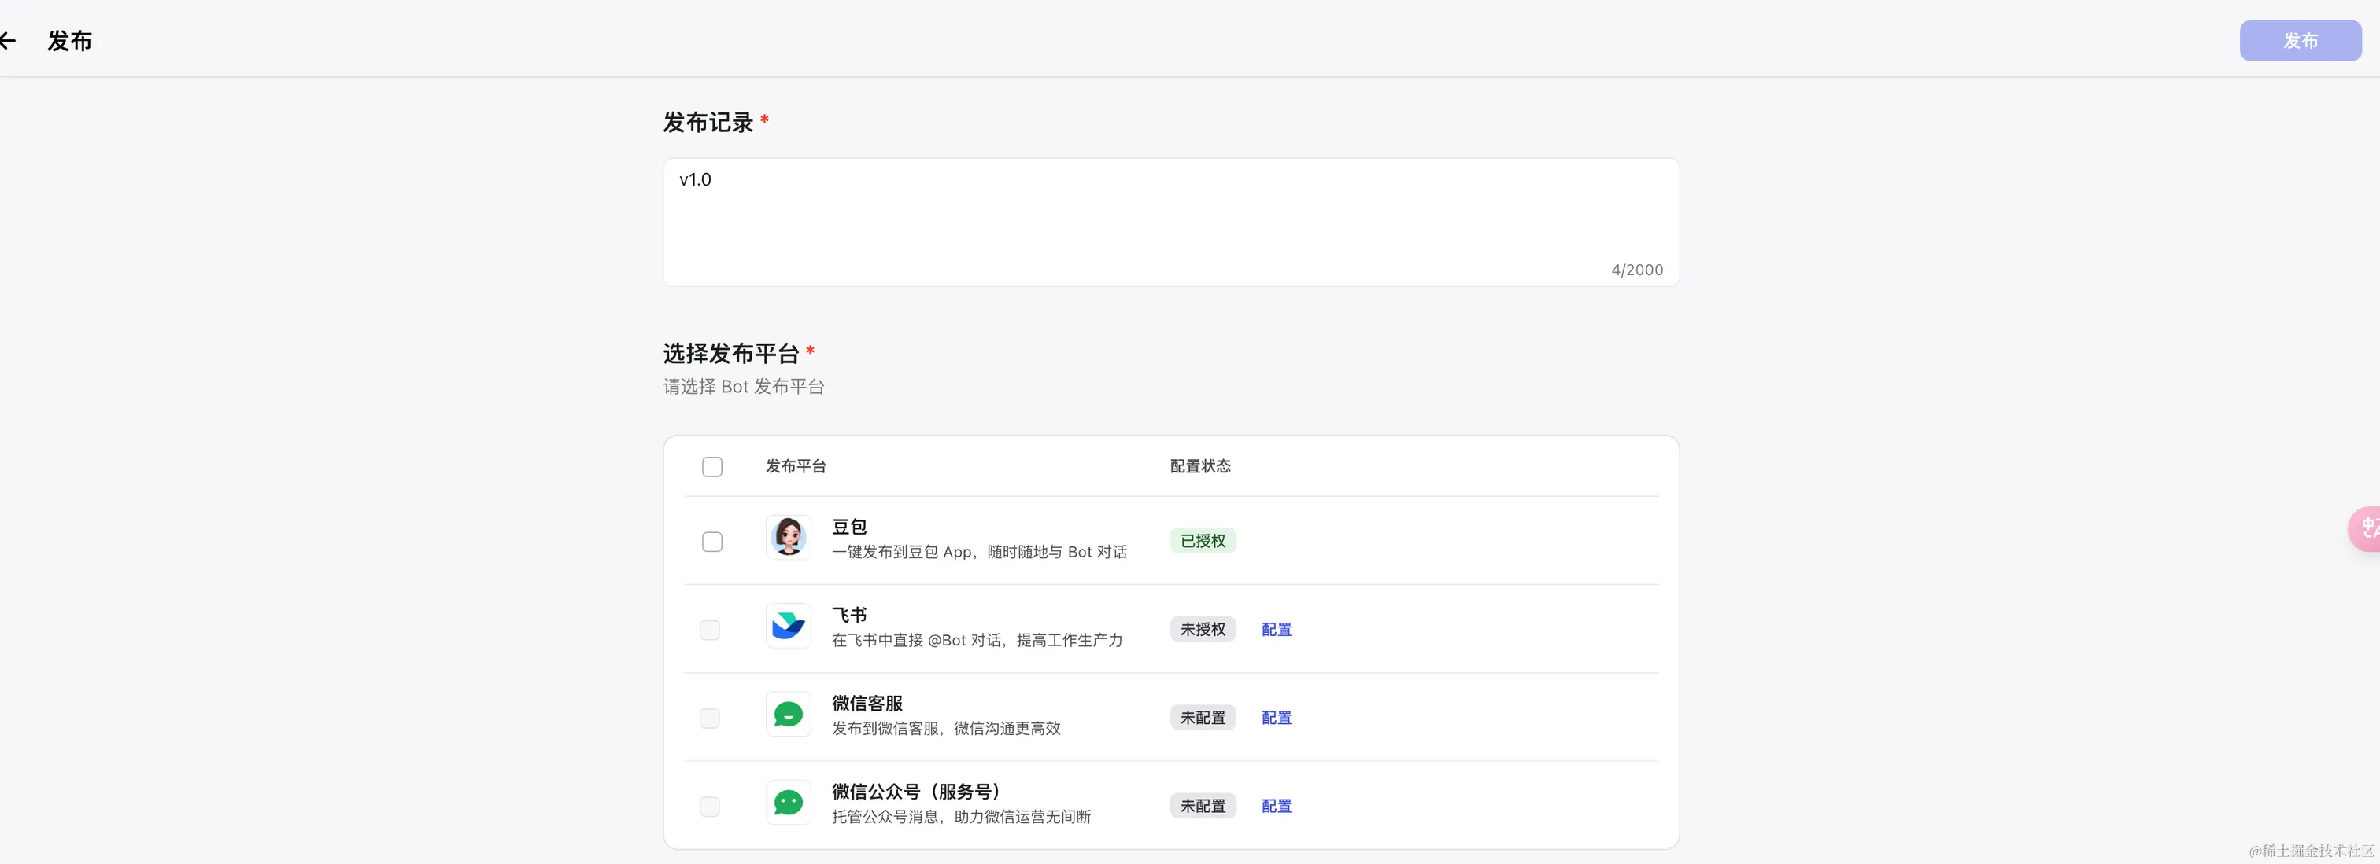This screenshot has height=864, width=2380.
Task: Check the 豆包 platform checkbox
Action: pyautogui.click(x=711, y=542)
